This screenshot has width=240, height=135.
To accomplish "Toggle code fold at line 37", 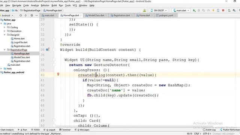I will pyautogui.click(x=54, y=60).
